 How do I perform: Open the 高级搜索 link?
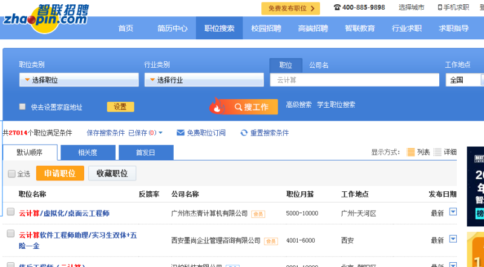click(298, 105)
